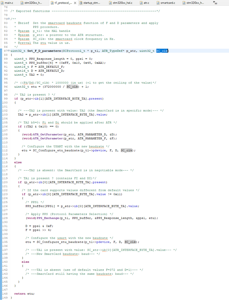Click SCProtocol_t type in the function signature
The height and width of the screenshot is (300, 229).
coord(74,51)
